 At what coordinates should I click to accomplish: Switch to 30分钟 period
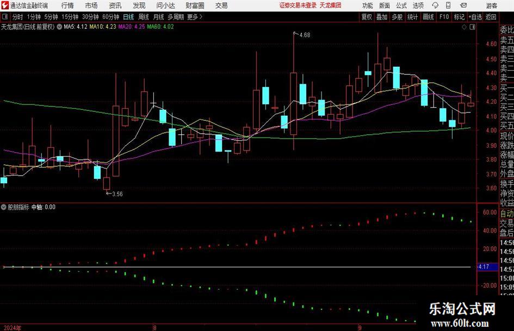click(90, 17)
